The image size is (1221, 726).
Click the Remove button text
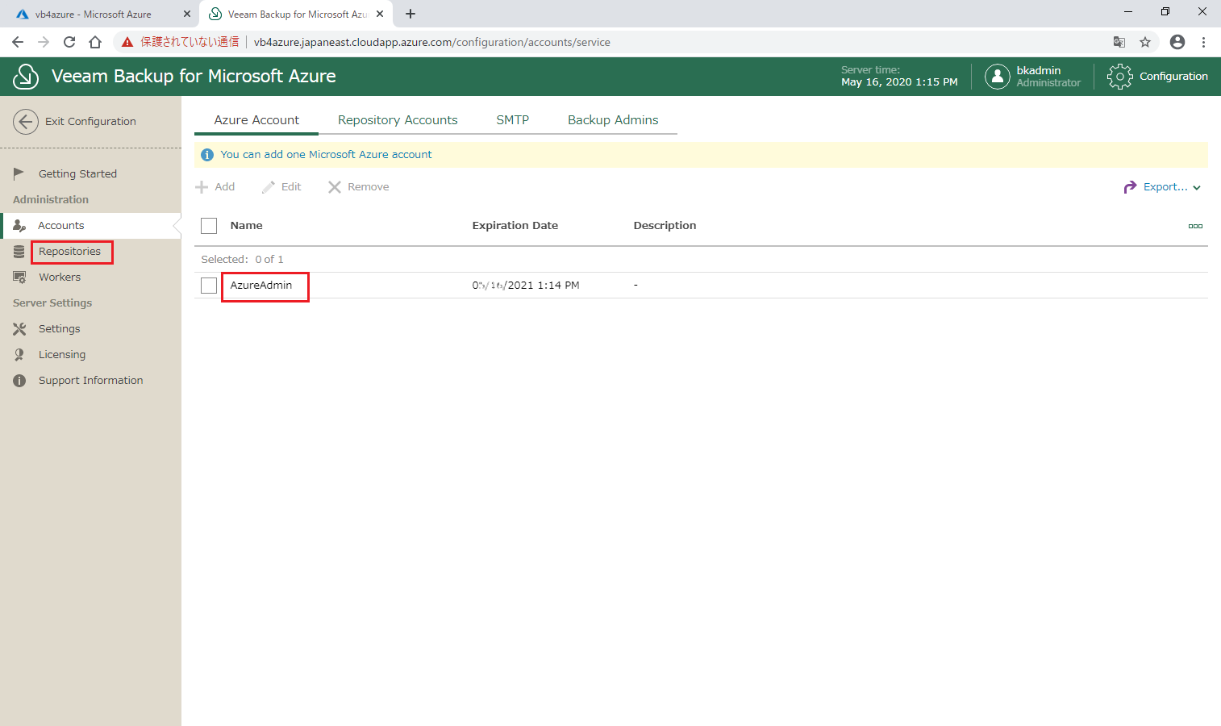pos(369,187)
